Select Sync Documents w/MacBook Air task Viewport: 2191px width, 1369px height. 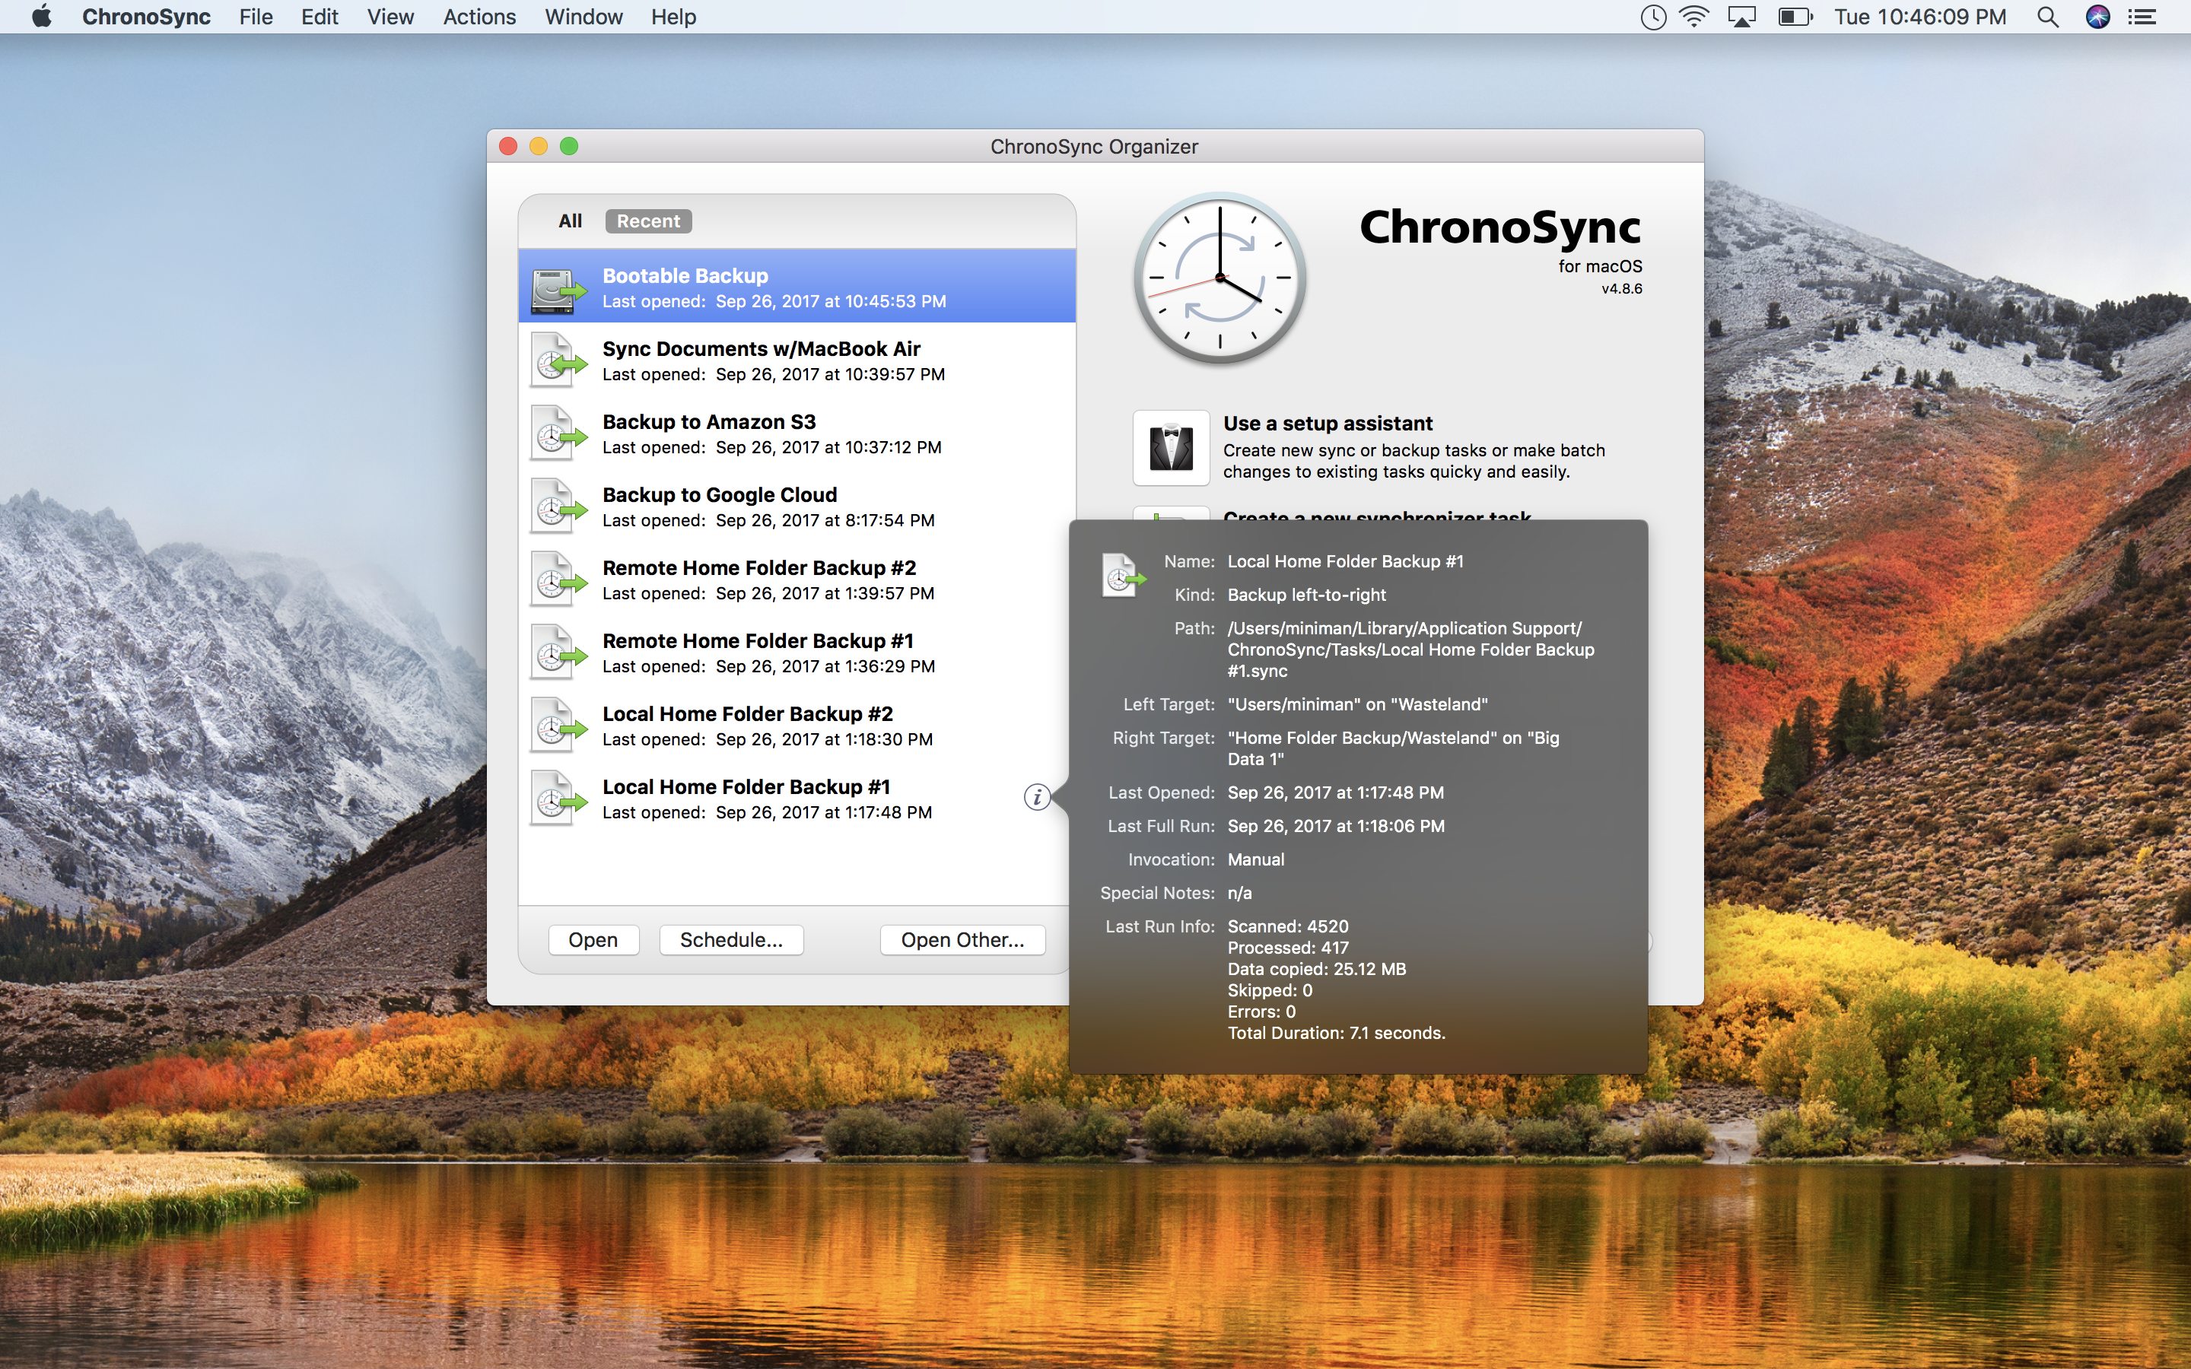[x=797, y=361]
